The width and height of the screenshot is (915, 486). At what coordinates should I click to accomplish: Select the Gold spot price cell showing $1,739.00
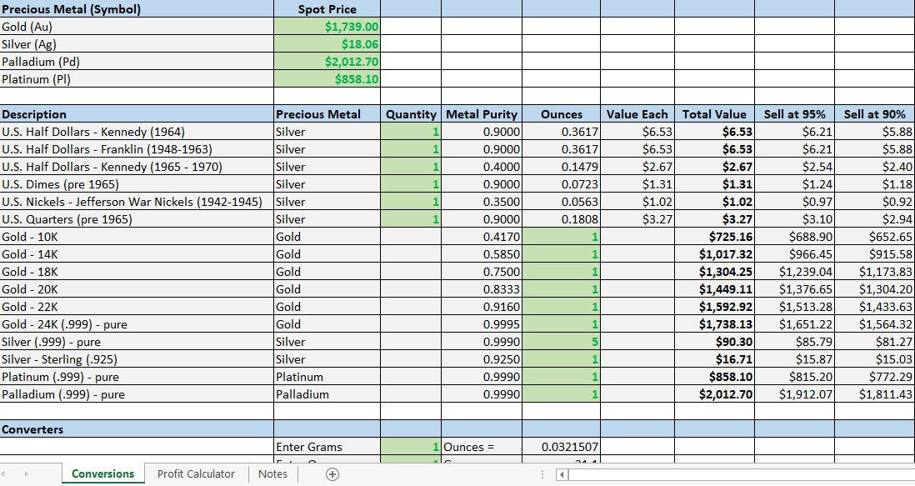(328, 27)
